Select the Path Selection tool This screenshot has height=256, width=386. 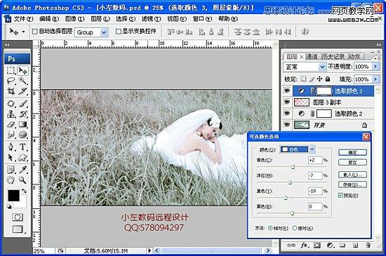pos(11,157)
